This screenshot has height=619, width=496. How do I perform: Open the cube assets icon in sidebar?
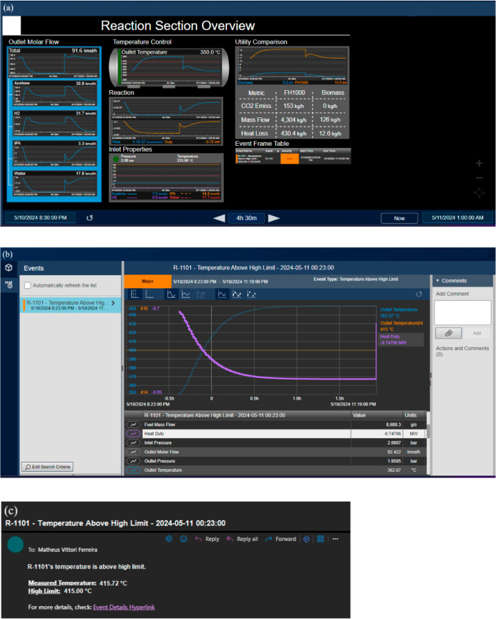(x=9, y=267)
